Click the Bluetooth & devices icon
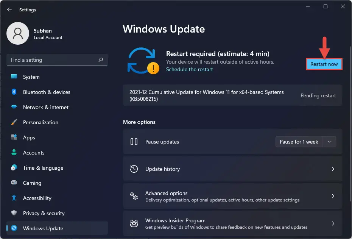Screen dimensions: 352x239 click(x=14, y=92)
